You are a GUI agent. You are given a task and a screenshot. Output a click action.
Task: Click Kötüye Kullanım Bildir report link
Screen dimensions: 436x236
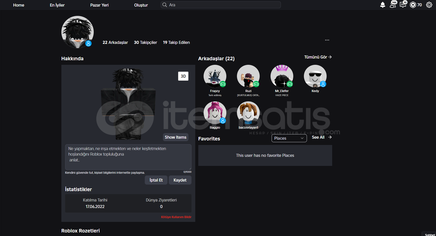click(x=176, y=217)
